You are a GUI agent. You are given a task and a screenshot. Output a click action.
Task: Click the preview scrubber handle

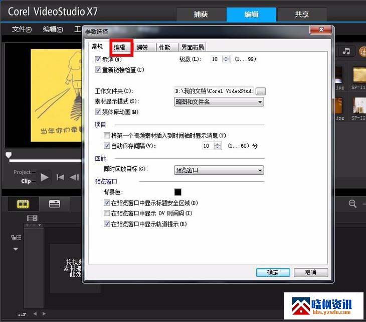click(x=9, y=155)
